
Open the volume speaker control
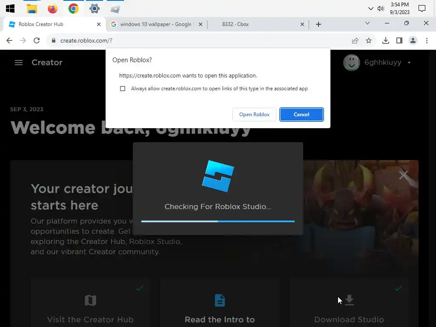[380, 9]
